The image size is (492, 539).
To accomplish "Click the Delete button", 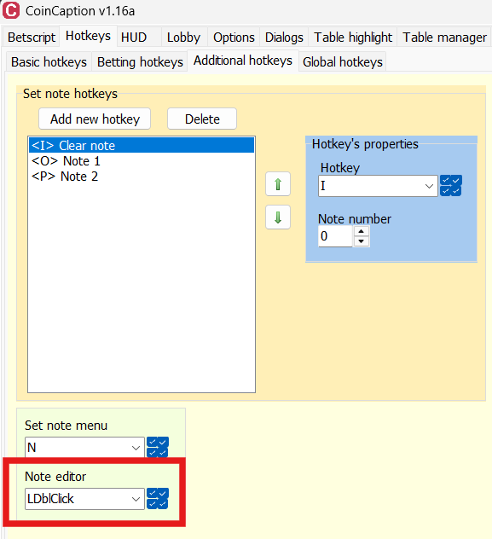I will click(202, 119).
